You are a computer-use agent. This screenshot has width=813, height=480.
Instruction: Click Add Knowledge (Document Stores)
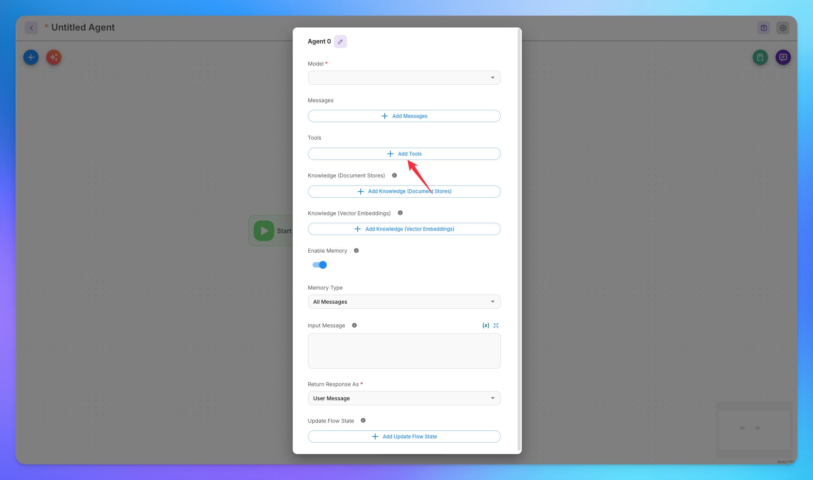tap(404, 192)
